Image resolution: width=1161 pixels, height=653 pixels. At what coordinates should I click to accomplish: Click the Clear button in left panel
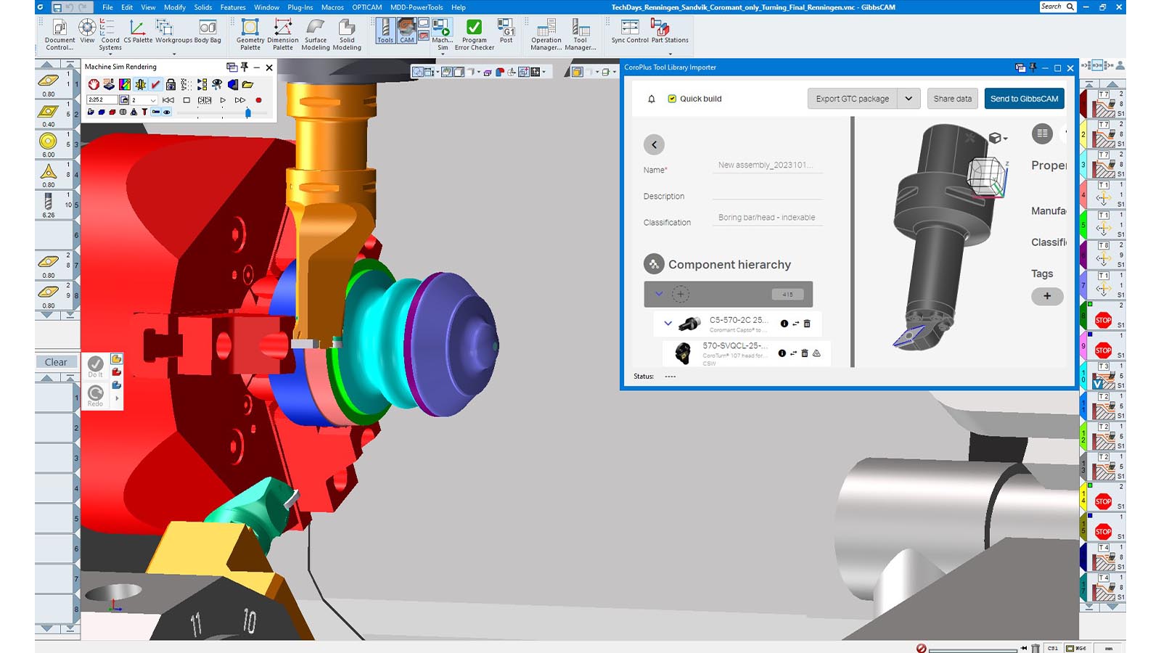click(x=56, y=362)
